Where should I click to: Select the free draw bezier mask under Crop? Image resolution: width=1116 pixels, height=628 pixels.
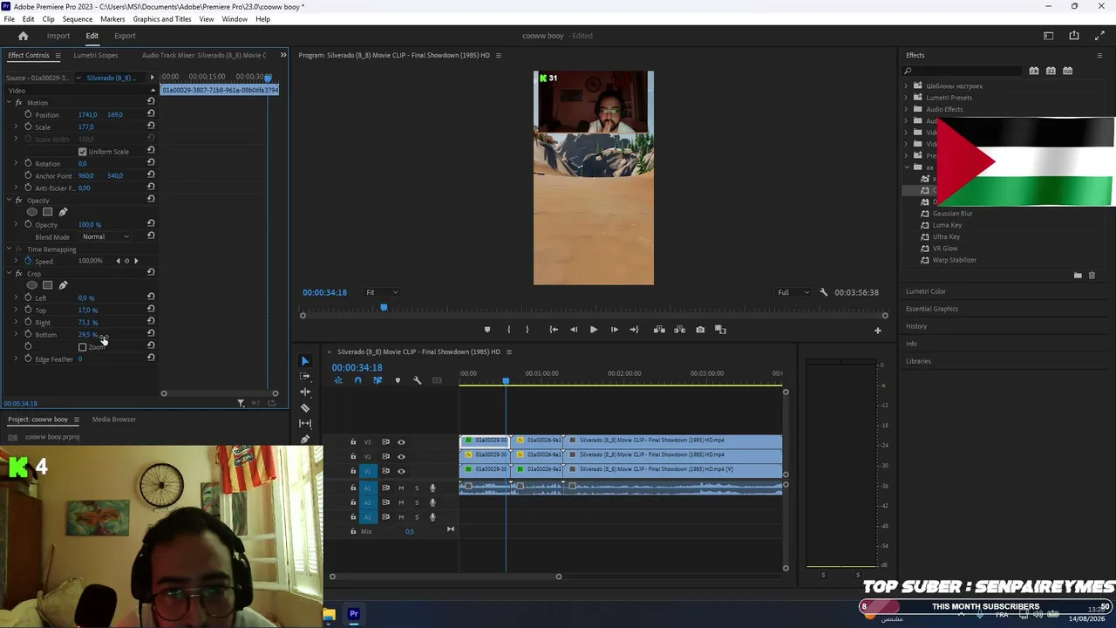(x=63, y=285)
